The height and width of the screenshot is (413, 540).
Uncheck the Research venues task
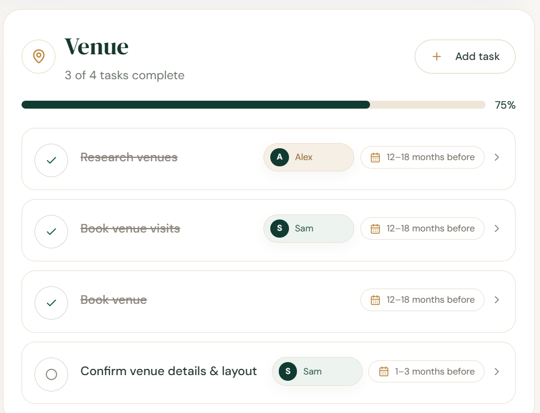tap(52, 160)
